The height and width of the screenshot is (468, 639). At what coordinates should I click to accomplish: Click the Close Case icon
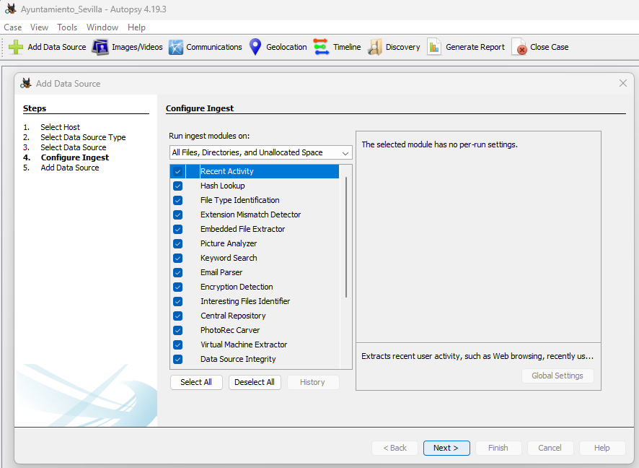tap(519, 47)
